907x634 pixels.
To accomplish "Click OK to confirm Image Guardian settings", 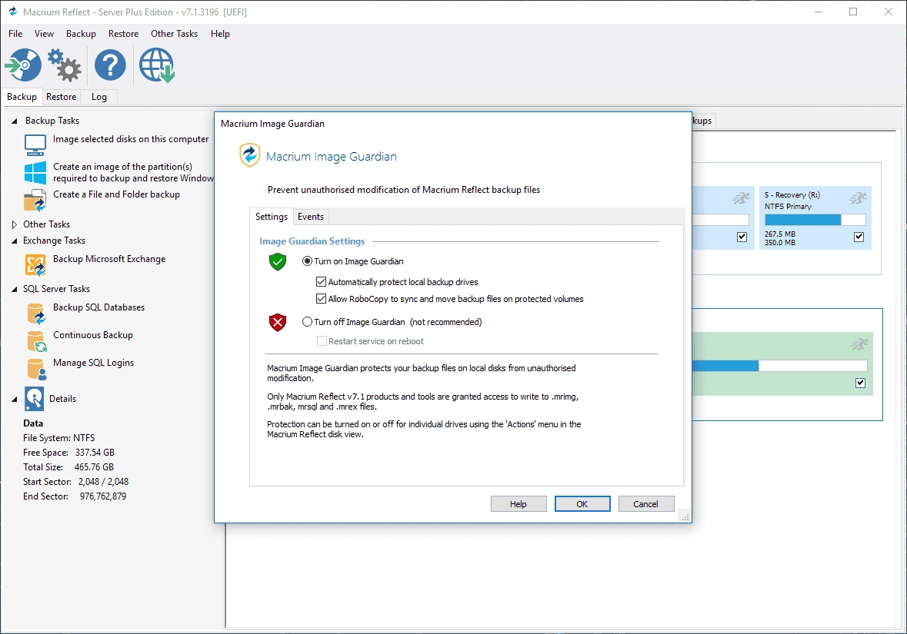I will (582, 504).
